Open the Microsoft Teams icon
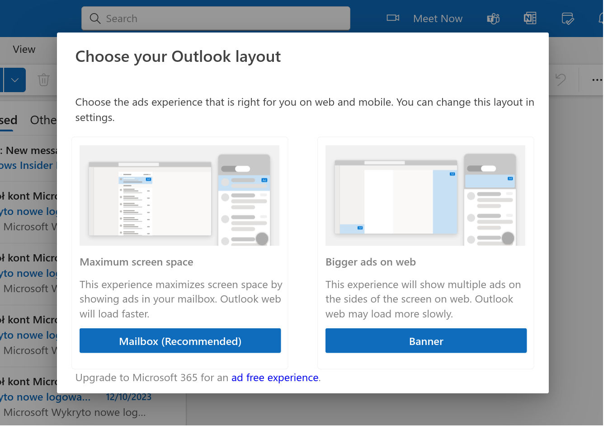Screen dimensions: 608x429 (493, 19)
